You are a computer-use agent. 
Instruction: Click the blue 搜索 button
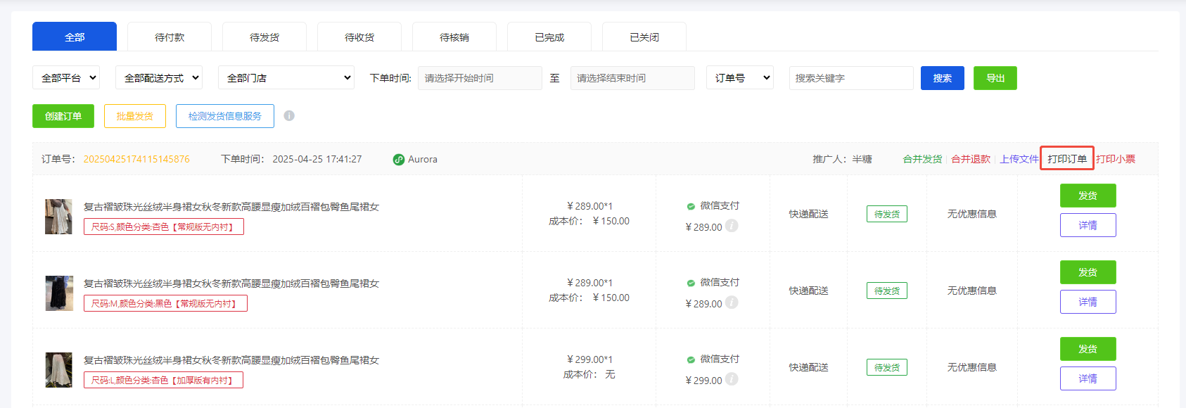(942, 78)
